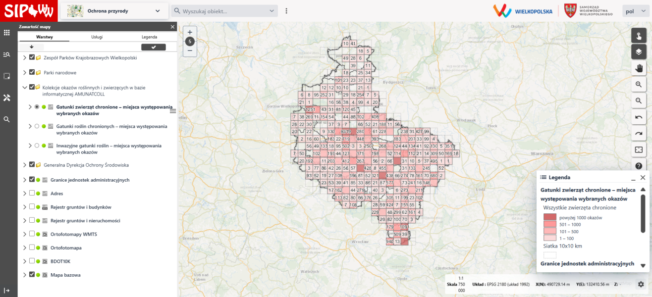Select the pan hand tool
This screenshot has height=297, width=652.
pyautogui.click(x=639, y=68)
